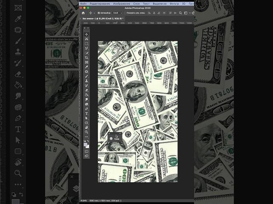Select the Sponge tool in the tools panel
This screenshot has width=273, height=204.
[x=87, y=104]
